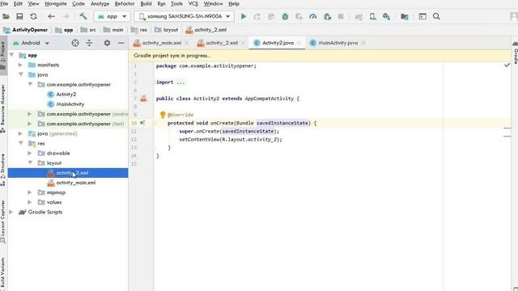This screenshot has width=518, height=291.
Task: Expand the manifests folder
Action: tap(20, 65)
